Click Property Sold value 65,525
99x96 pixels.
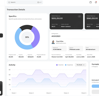pos(11,57)
